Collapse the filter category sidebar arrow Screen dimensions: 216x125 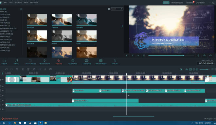[21, 9]
